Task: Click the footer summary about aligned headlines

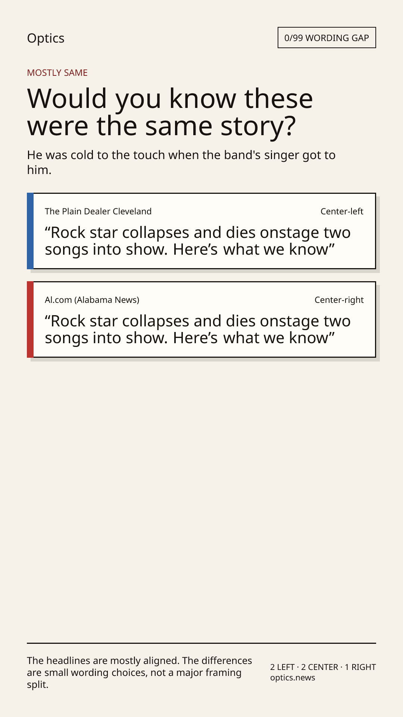Action: click(140, 673)
